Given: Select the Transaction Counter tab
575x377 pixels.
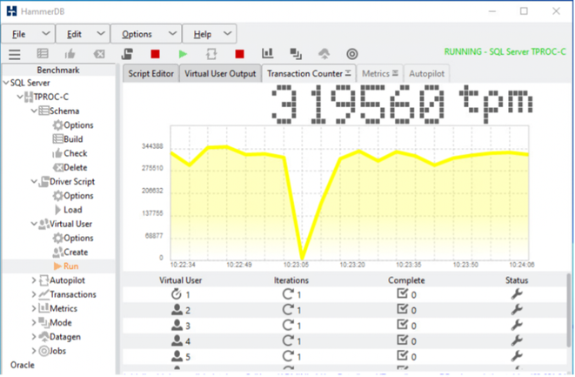Looking at the screenshot, I should (x=309, y=73).
